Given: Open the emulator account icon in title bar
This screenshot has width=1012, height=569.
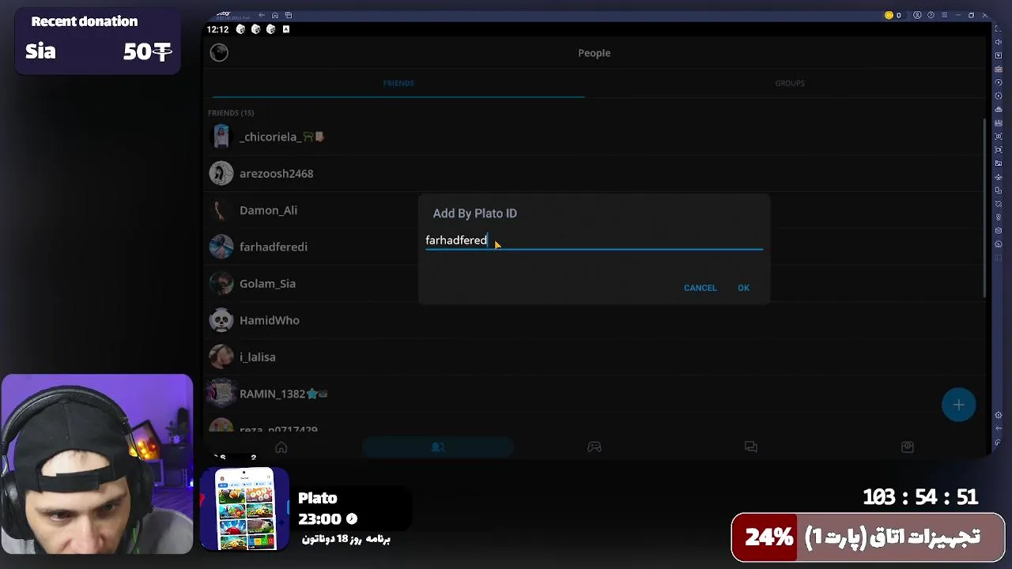Looking at the screenshot, I should point(917,15).
